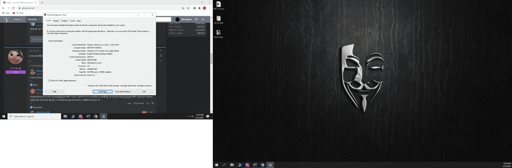Viewport: 512px width, 168px height.
Task: Click the Help button in DirectX tool
Action: [54, 91]
